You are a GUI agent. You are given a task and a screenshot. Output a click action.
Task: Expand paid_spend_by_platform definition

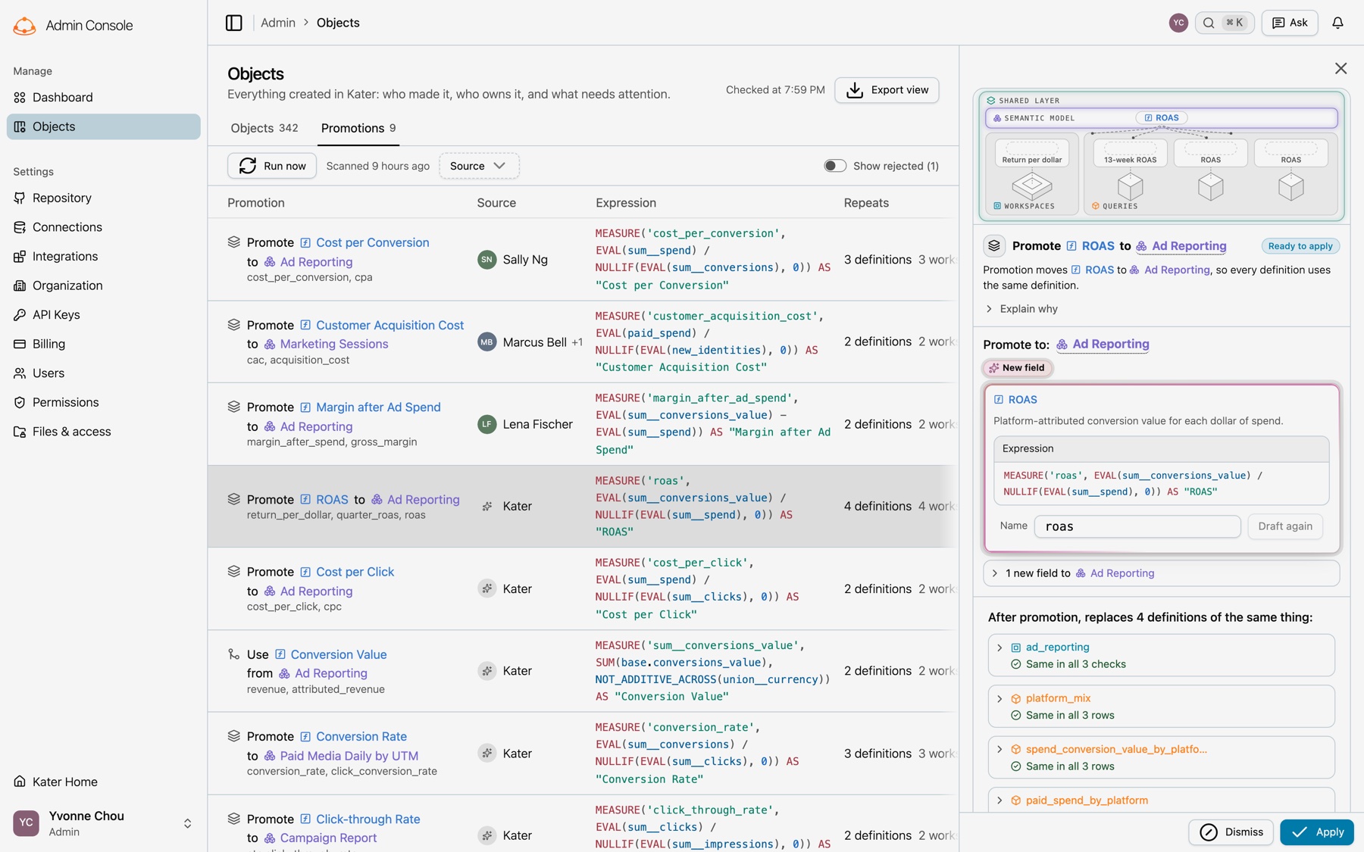(x=1161, y=801)
